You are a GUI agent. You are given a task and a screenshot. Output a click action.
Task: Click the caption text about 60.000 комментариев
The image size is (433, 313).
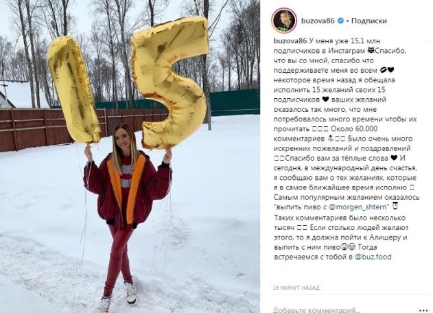325,134
